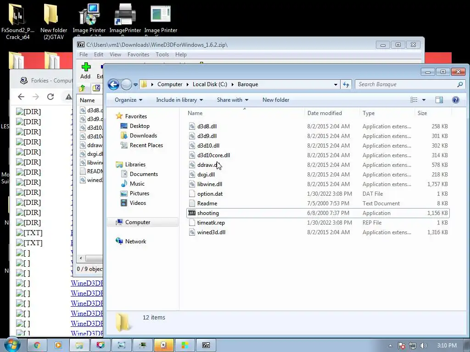
Task: Open Edit menu in 7-Zip window
Action: (98, 55)
